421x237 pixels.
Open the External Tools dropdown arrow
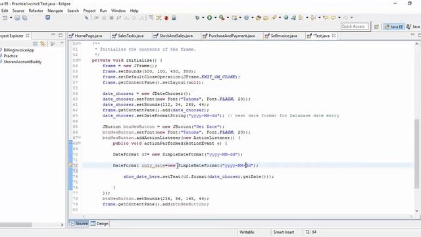point(228,18)
